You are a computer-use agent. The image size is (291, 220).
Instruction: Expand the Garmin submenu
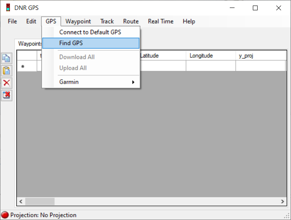click(91, 82)
